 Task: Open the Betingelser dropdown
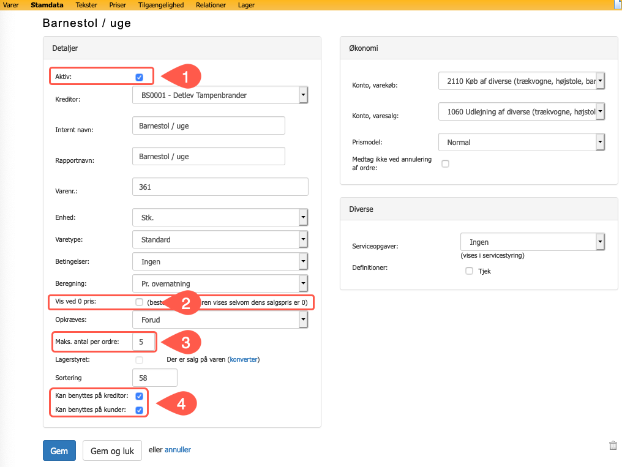click(x=220, y=261)
